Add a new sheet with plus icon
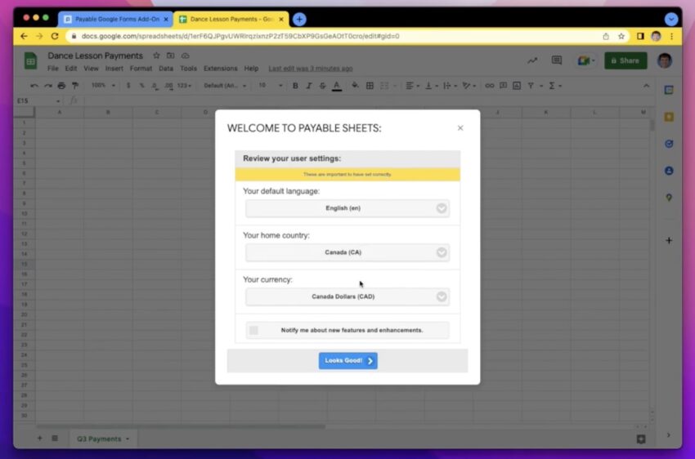 [x=39, y=439]
